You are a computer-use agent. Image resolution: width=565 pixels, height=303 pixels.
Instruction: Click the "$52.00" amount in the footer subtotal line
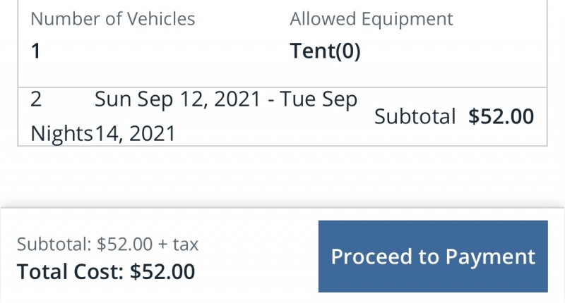pos(125,245)
